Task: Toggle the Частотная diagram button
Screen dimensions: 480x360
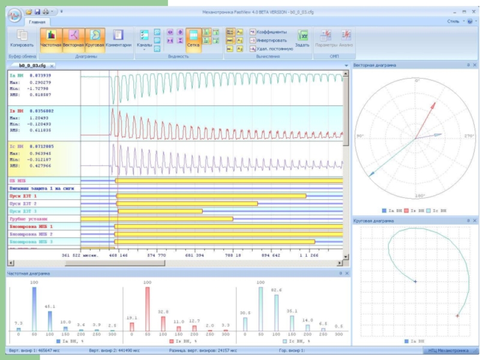Action: tap(51, 37)
